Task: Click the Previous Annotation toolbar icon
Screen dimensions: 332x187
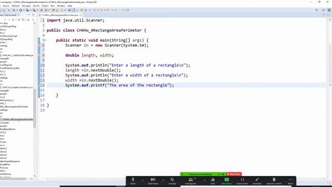Action: (101, 10)
